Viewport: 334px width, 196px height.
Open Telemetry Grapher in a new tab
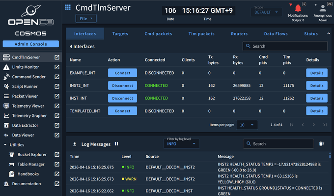(x=57, y=115)
